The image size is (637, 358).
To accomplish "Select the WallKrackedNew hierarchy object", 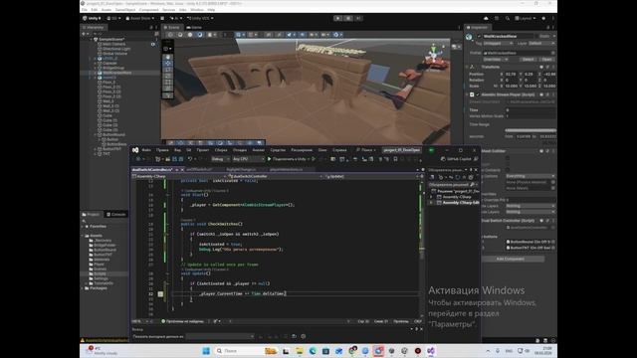I will (116, 73).
